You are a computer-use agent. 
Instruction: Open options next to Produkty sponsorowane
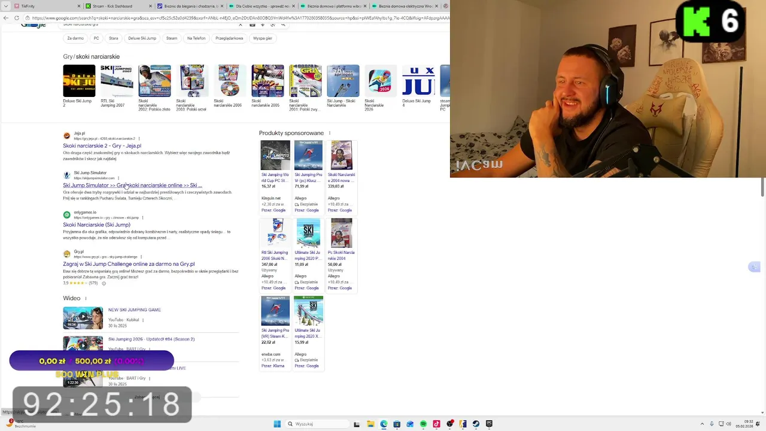tap(329, 133)
